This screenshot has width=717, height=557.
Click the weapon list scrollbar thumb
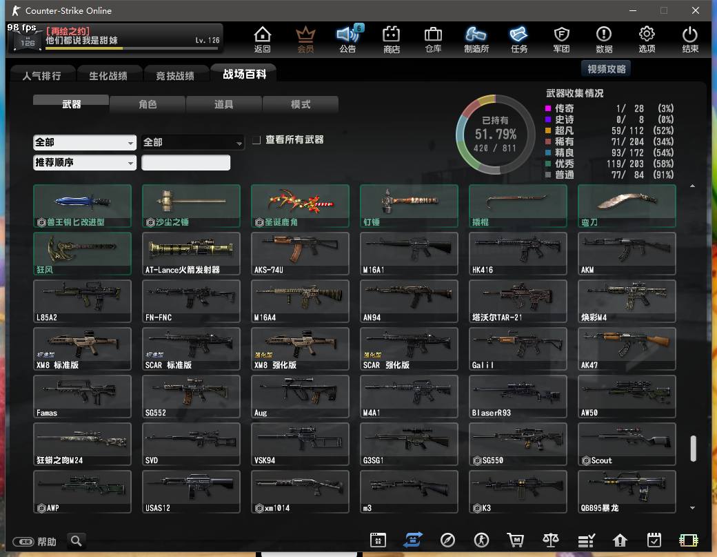pyautogui.click(x=694, y=448)
